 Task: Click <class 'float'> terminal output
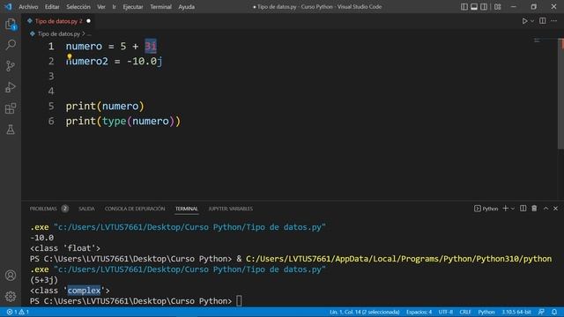pyautogui.click(x=65, y=248)
